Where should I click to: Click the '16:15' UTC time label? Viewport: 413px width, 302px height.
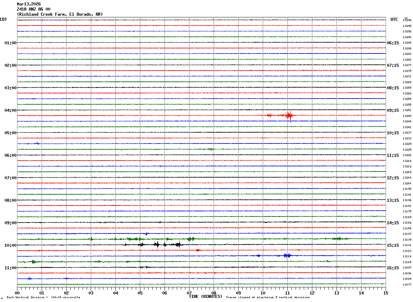click(x=393, y=268)
